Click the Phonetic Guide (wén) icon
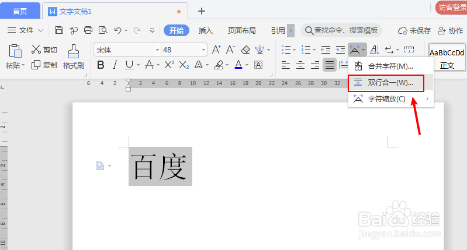467x250 pixels. [260, 50]
